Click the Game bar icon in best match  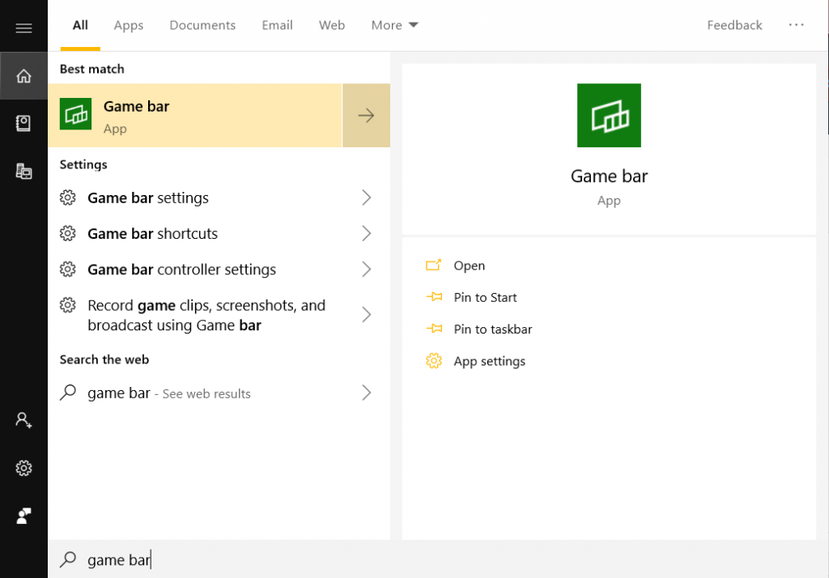[x=75, y=113]
